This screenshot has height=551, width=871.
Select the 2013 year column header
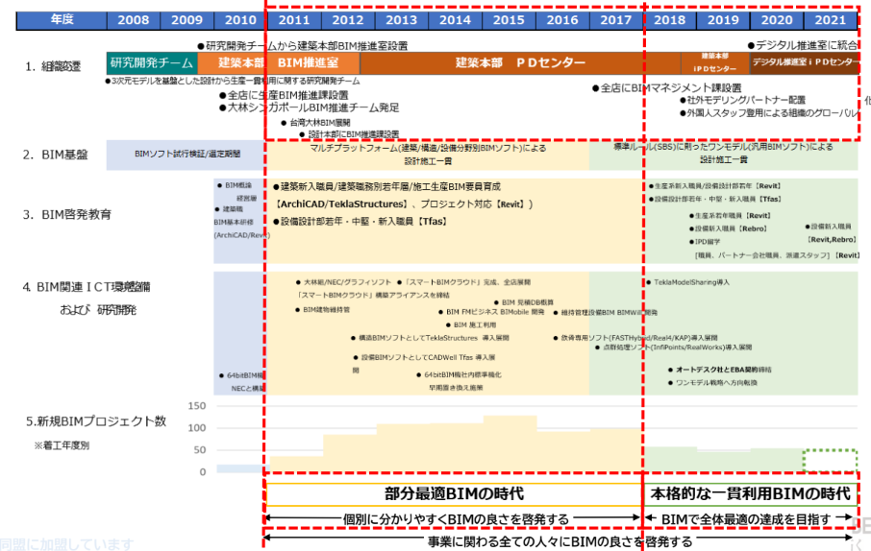(401, 20)
